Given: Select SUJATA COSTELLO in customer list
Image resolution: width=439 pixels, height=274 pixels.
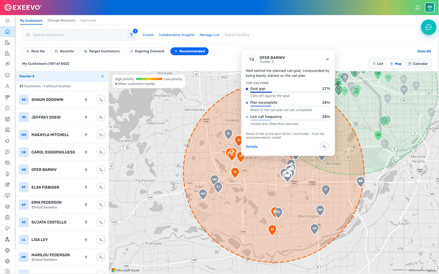Looking at the screenshot, I should (x=62, y=222).
